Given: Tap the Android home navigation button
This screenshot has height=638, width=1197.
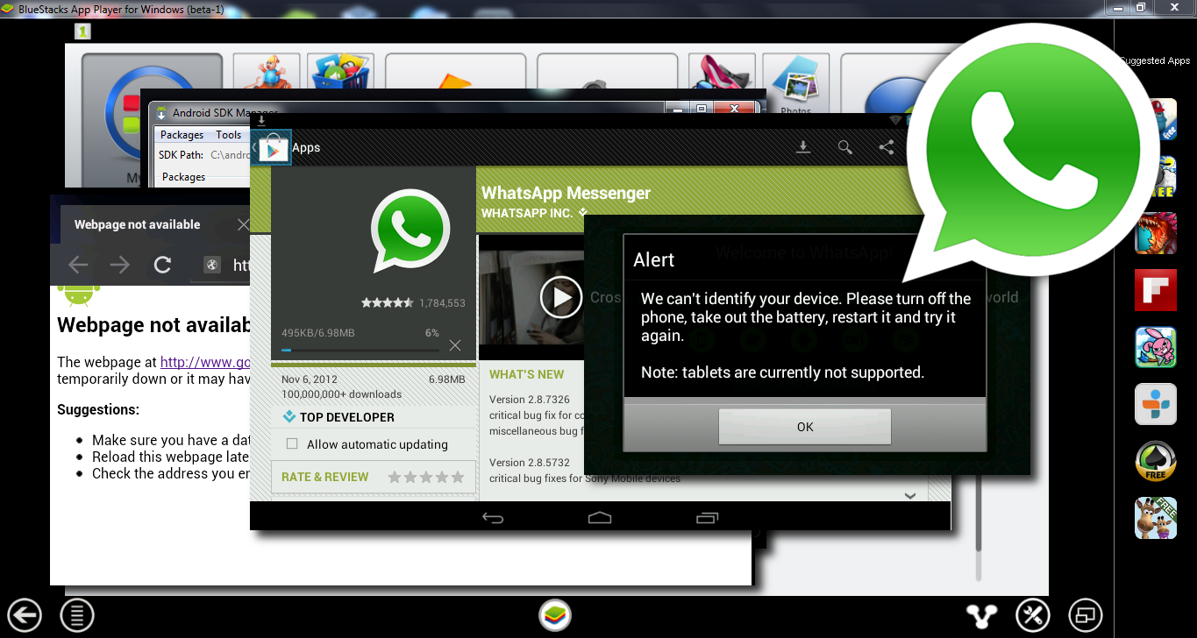Looking at the screenshot, I should pos(600,518).
